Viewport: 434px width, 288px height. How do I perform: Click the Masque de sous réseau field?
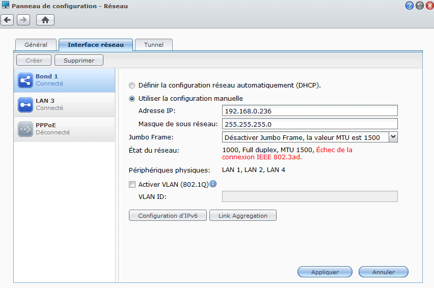point(310,124)
